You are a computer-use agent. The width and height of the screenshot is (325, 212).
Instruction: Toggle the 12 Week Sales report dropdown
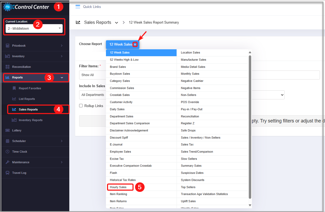tap(135, 45)
